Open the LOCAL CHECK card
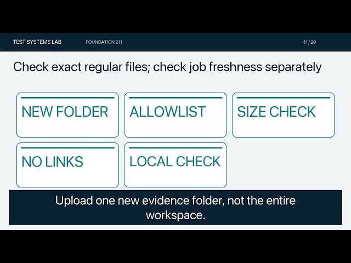The width and height of the screenshot is (351, 263). (175, 165)
